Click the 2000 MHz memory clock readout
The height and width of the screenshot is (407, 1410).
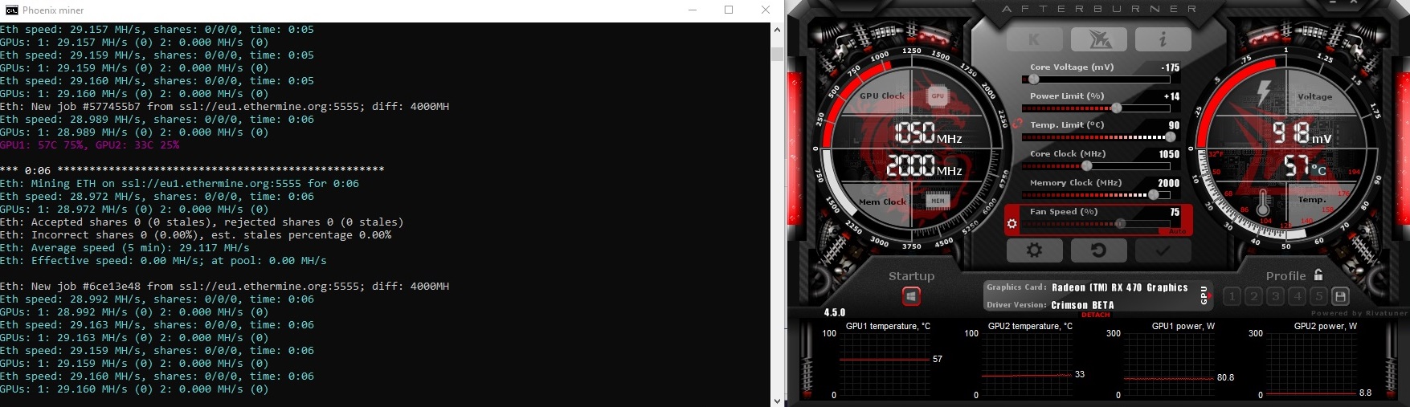pos(924,165)
